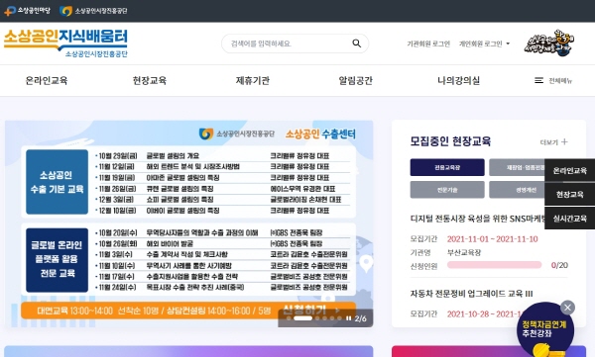The width and height of the screenshot is (595, 357).
Task: Click the 10월 20일(수) schedule row
Action: click(x=222, y=232)
